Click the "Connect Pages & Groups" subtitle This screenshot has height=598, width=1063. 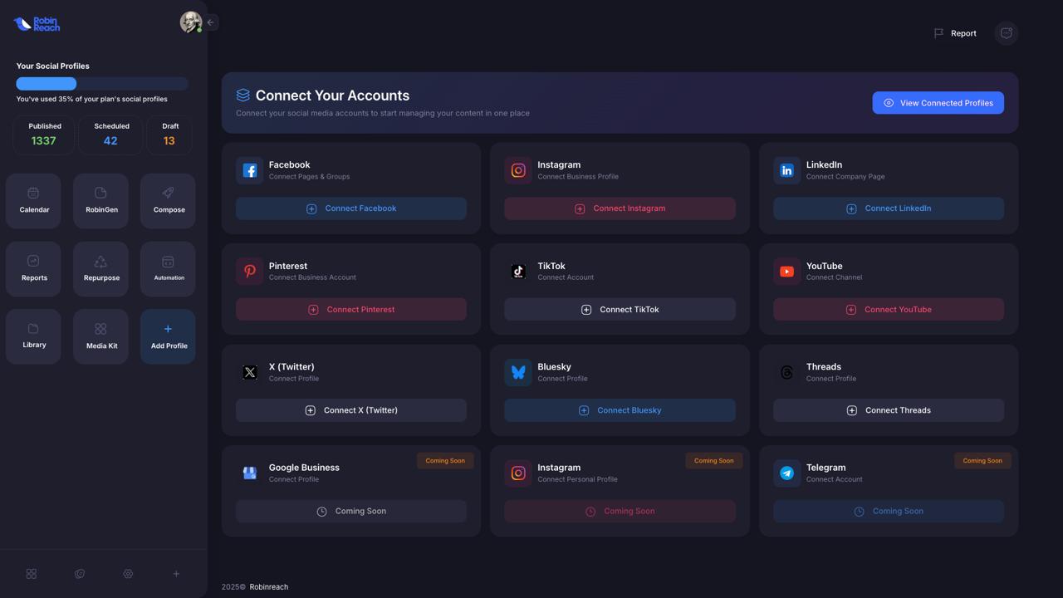[309, 177]
